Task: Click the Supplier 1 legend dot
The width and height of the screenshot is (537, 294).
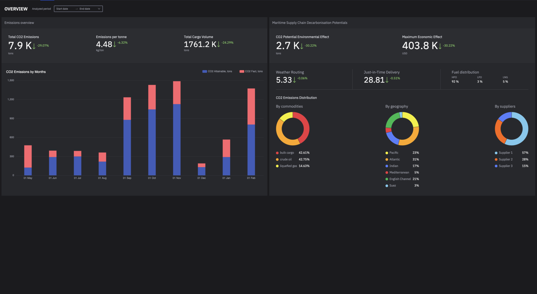Action: [x=496, y=153]
